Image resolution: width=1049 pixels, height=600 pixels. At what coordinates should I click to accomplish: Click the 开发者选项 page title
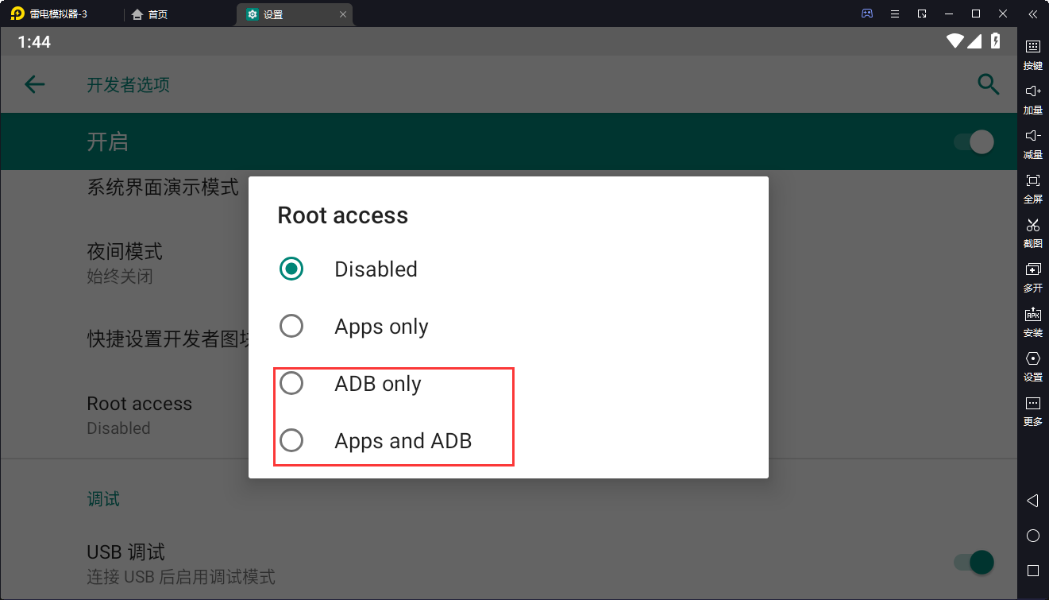click(128, 85)
